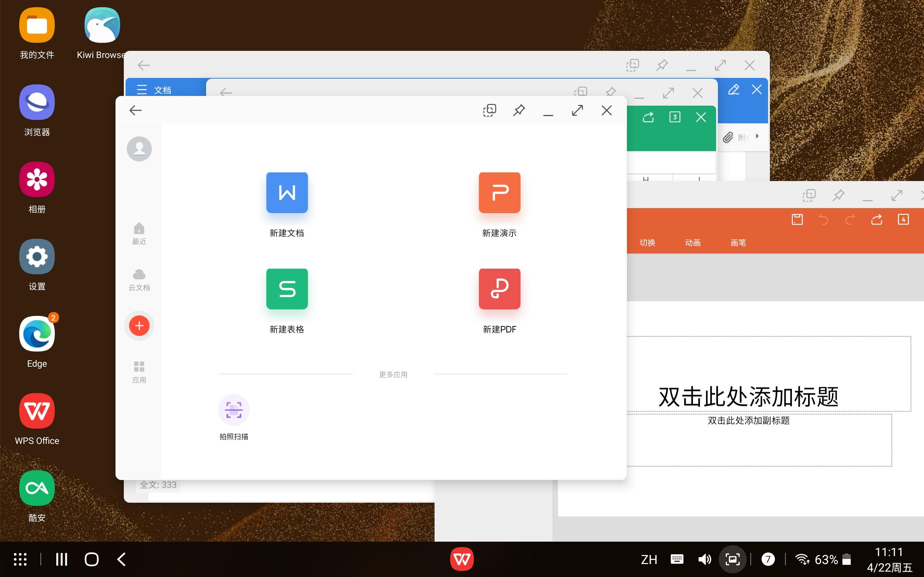Pin the new file window on top

point(519,110)
